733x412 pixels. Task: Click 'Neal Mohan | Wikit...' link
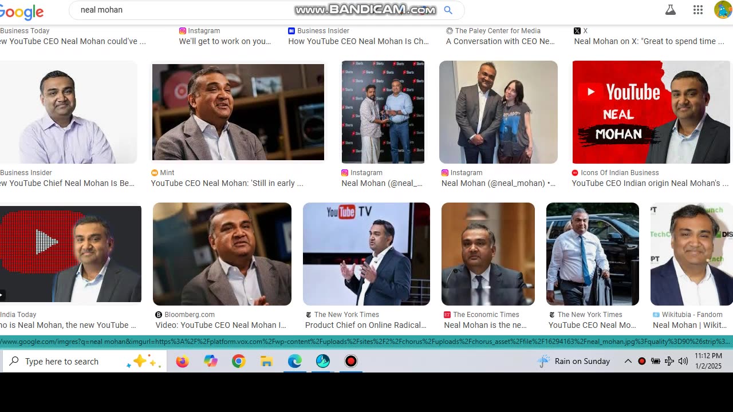pyautogui.click(x=690, y=325)
